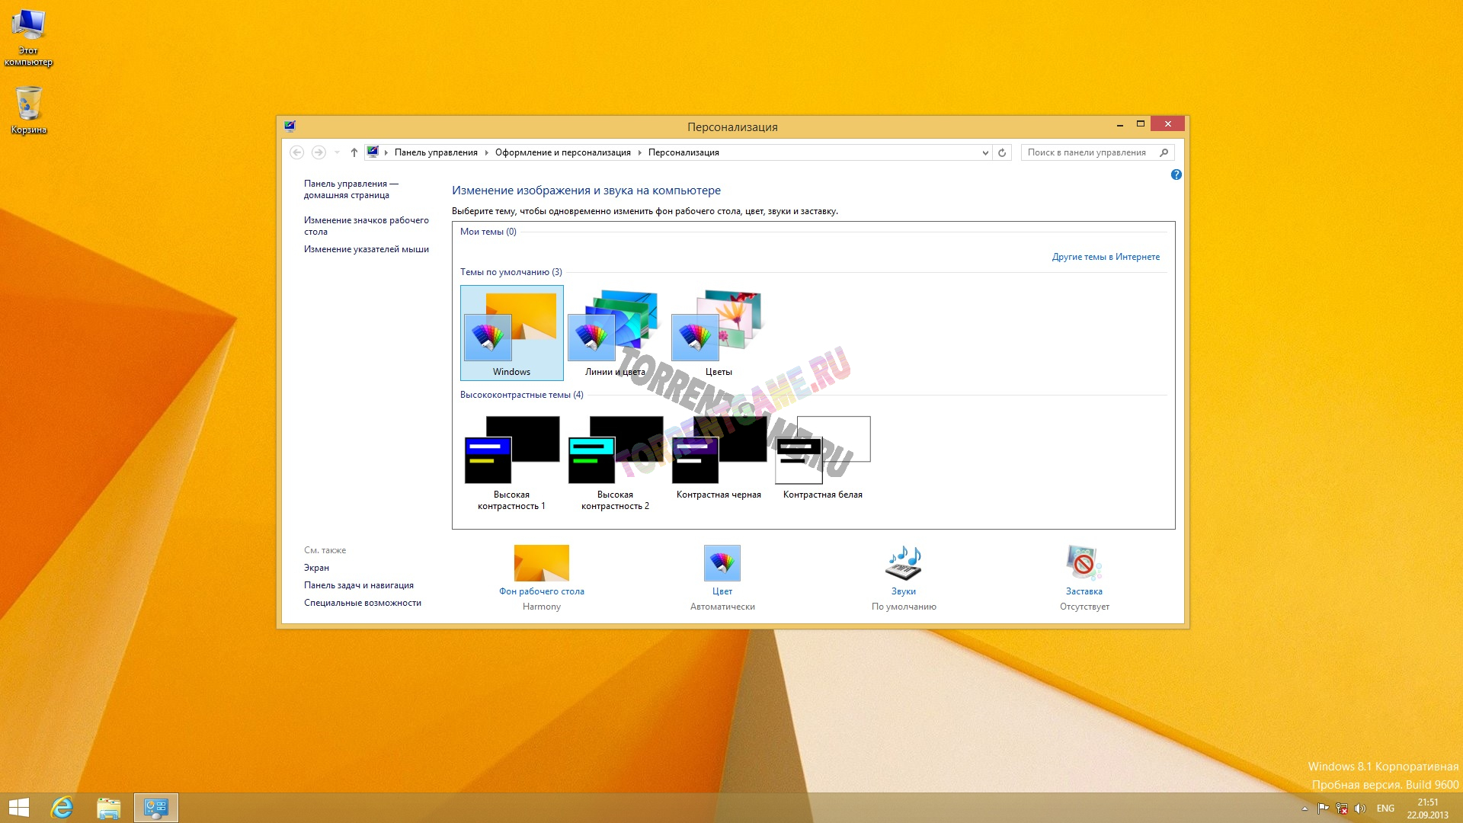The image size is (1463, 823).
Task: Open the Screensaver (Заставка) icon
Action: (1084, 564)
